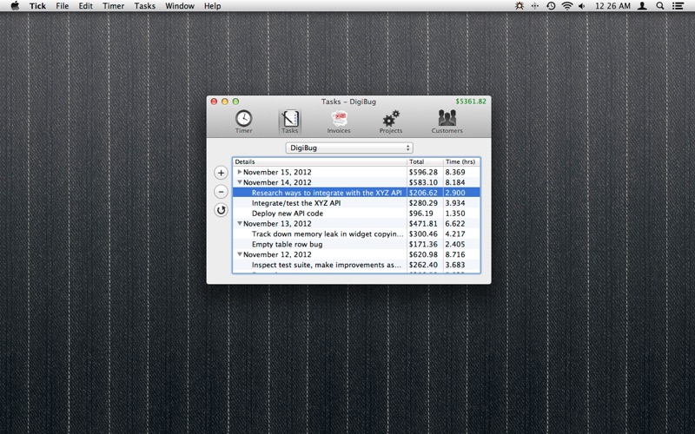
Task: Click the November 14, 2012 date label
Action: click(277, 182)
